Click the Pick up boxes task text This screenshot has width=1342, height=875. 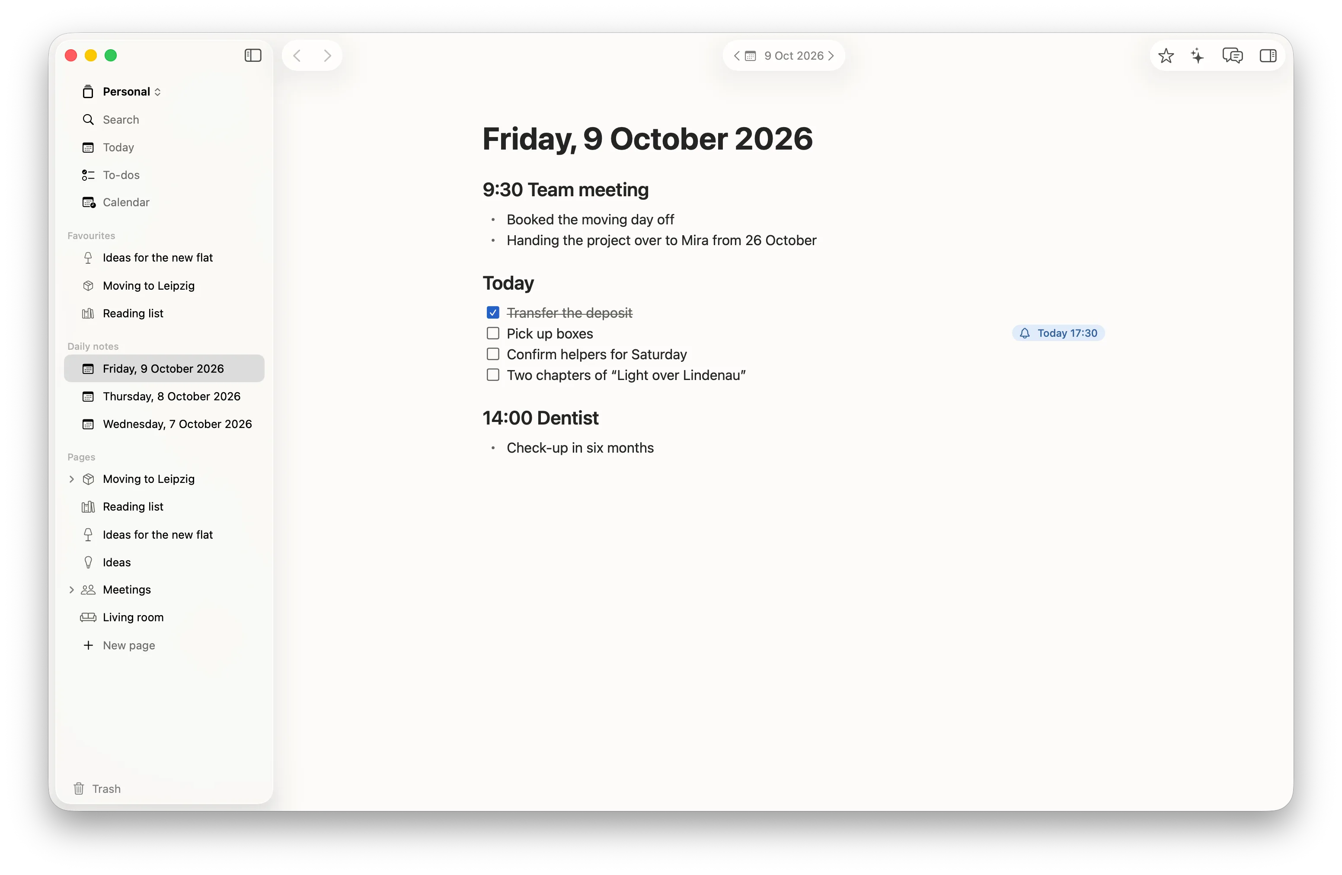(x=549, y=333)
